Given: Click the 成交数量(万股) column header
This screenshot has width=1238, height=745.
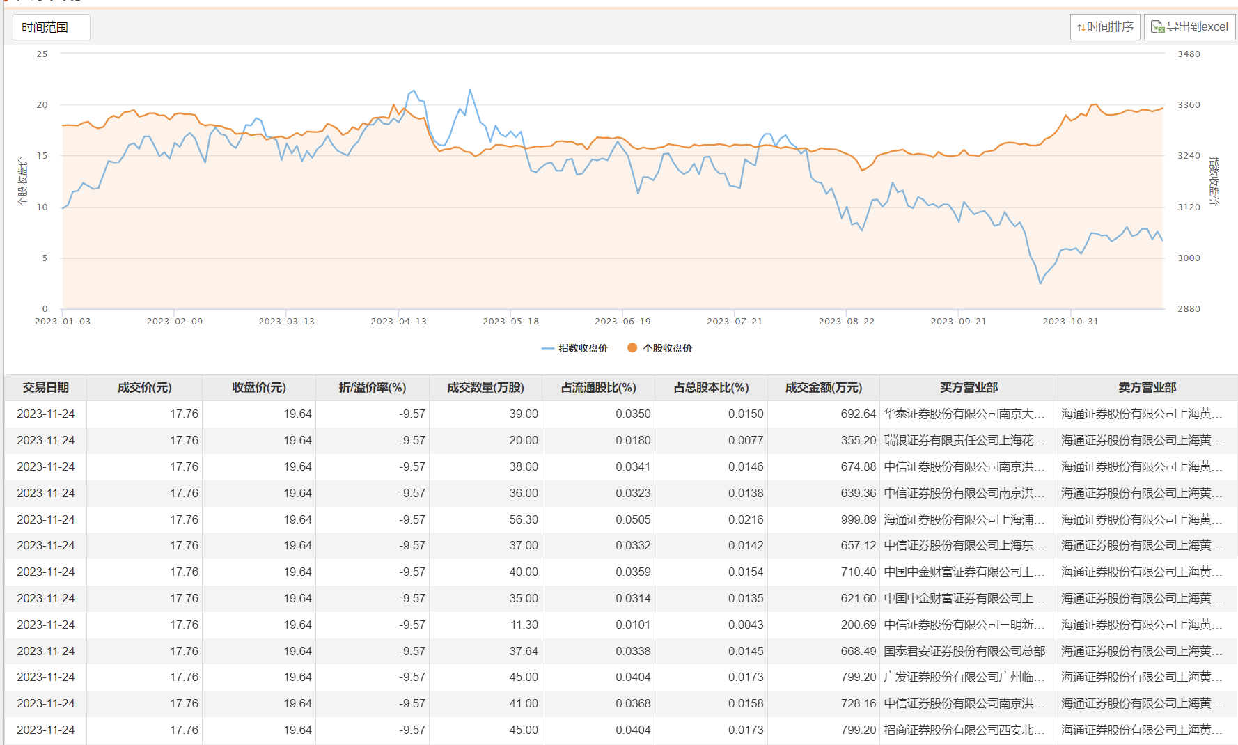Looking at the screenshot, I should point(485,388).
